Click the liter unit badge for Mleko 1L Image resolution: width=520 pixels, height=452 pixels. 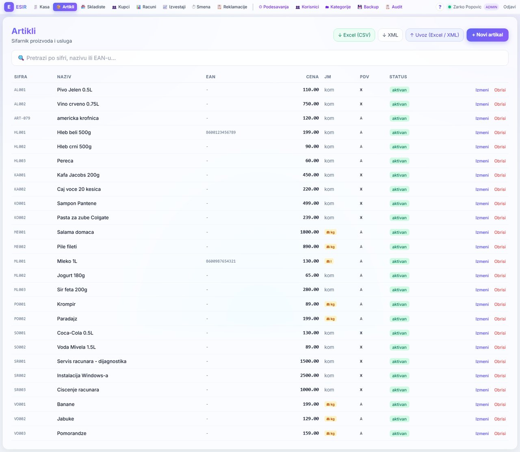(x=329, y=261)
